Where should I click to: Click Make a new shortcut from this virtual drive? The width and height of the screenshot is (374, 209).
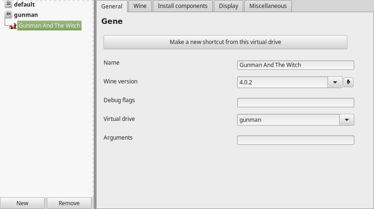tap(225, 42)
